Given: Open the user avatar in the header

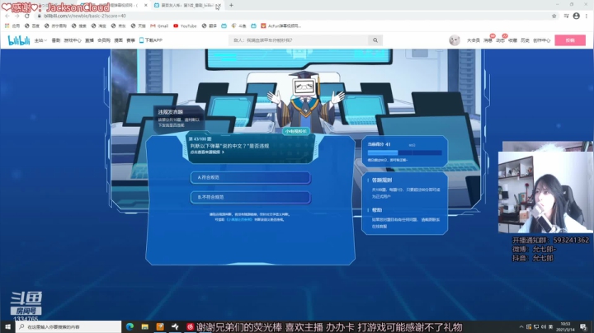Looking at the screenshot, I should (455, 40).
